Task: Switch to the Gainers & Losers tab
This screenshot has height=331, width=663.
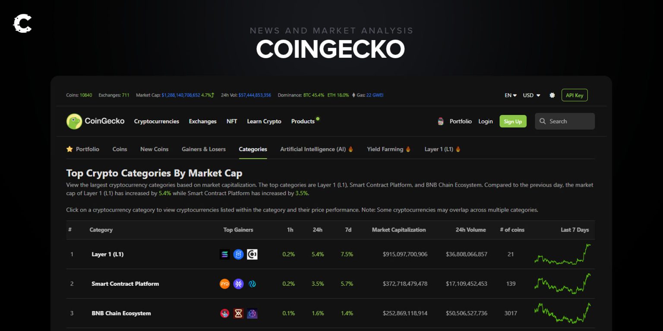Action: [x=204, y=149]
